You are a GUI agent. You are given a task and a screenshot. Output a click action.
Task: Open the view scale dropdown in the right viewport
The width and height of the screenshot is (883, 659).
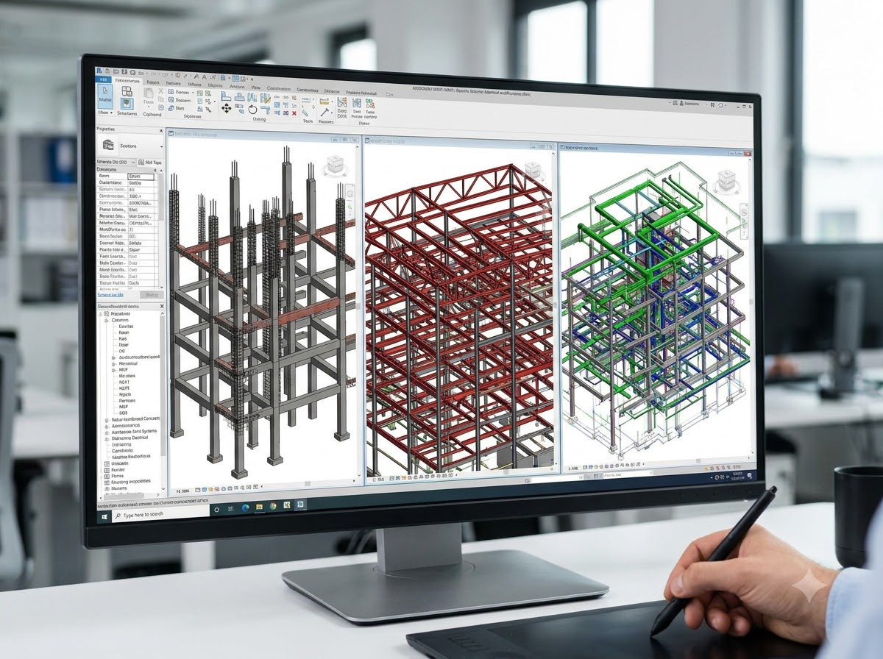572,469
